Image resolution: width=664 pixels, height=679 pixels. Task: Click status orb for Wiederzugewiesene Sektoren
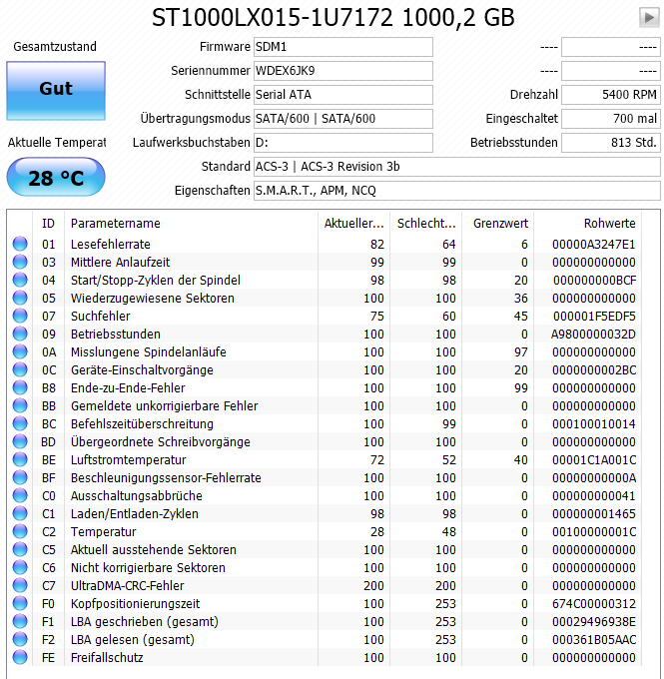20,298
